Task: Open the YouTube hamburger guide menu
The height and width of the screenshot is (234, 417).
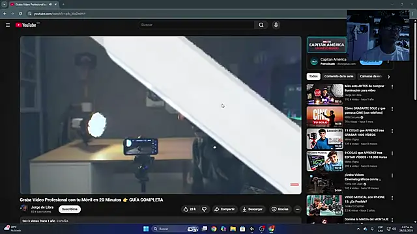Action: click(x=8, y=25)
